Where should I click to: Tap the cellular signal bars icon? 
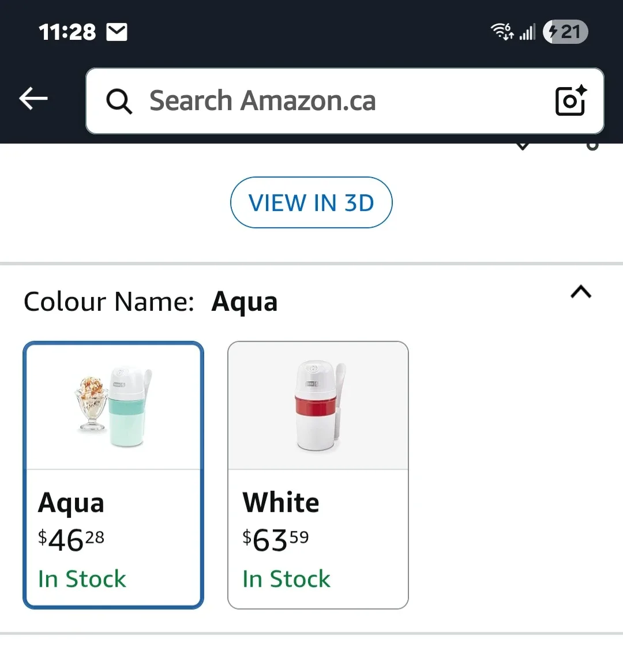click(527, 32)
